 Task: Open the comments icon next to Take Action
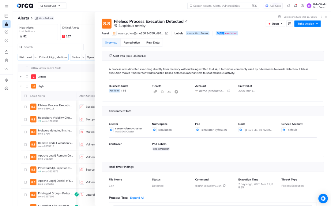(x=289, y=24)
